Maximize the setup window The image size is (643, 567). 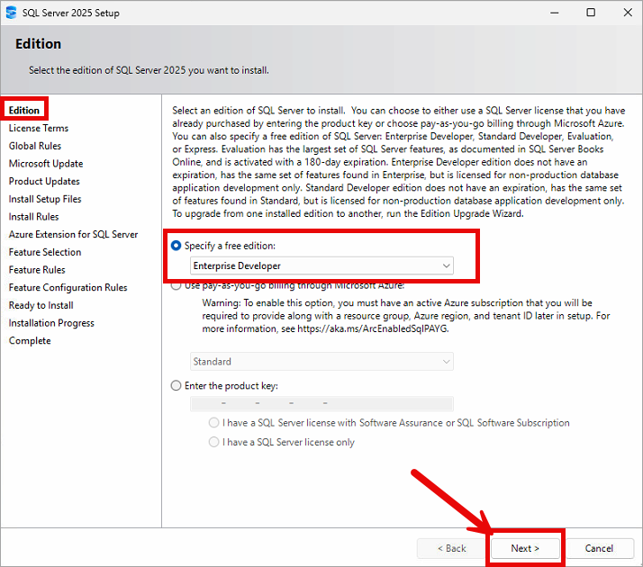point(591,13)
